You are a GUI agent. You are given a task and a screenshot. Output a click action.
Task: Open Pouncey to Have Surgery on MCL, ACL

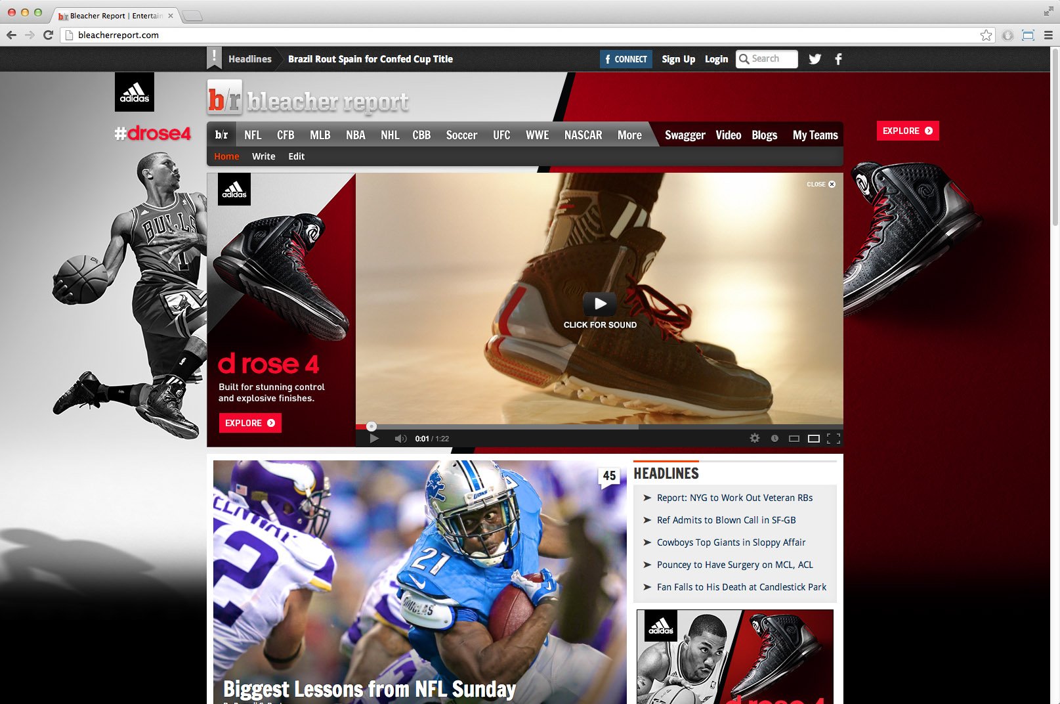(734, 565)
